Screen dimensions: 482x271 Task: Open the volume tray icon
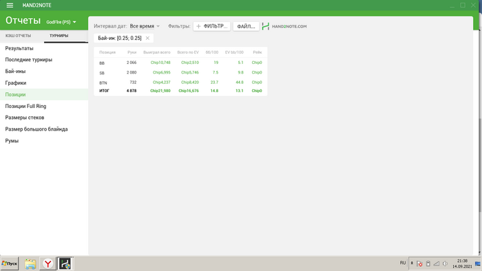coord(445,263)
